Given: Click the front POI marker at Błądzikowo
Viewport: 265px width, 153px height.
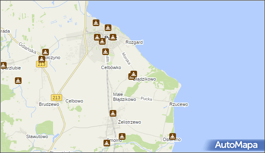Looking at the screenshot, I should (x=133, y=74).
